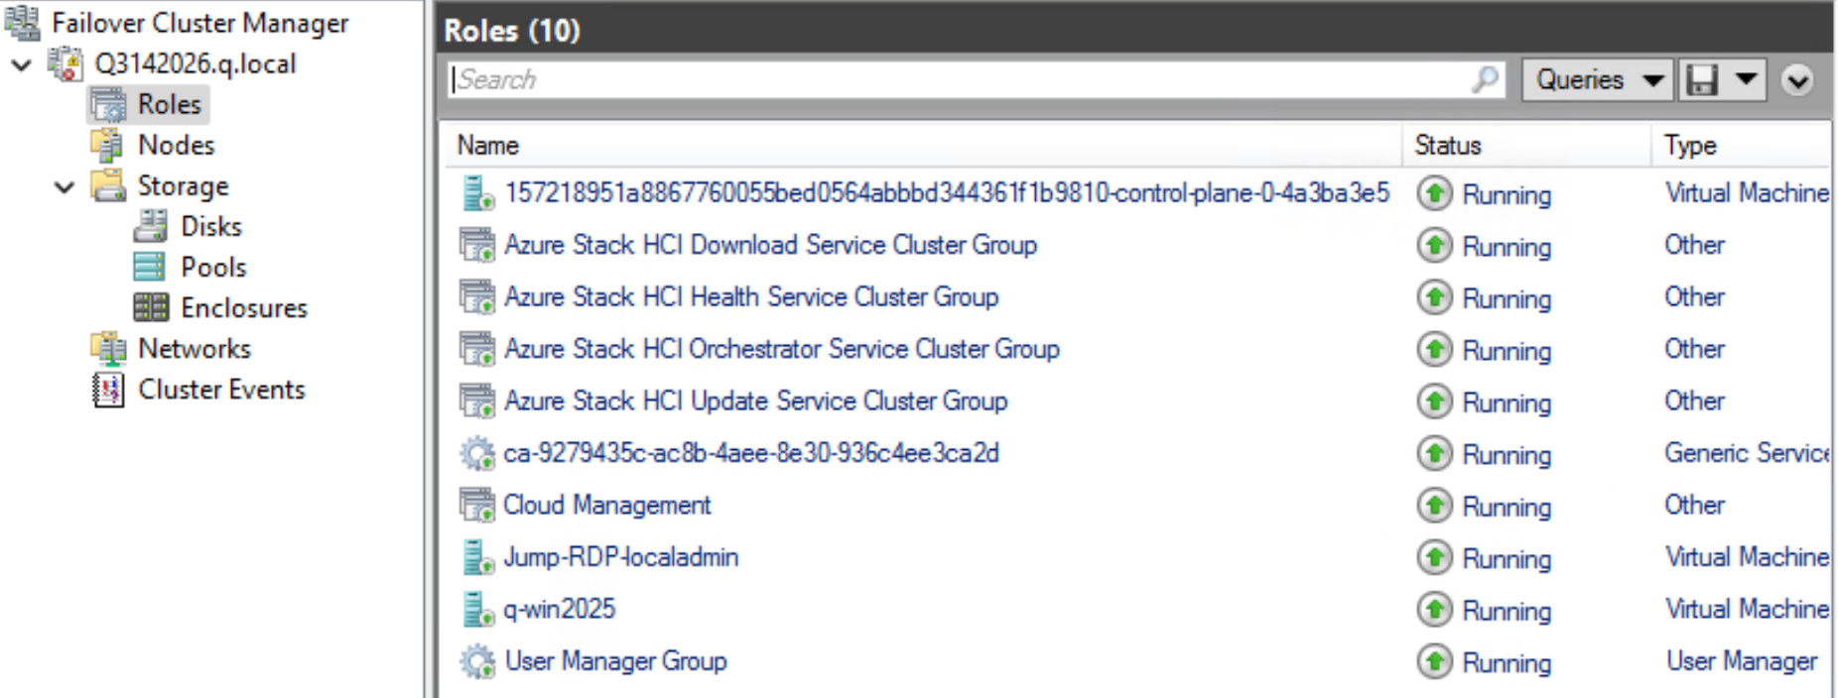Screen dimensions: 1838x698
Task: Click the save query floppy icon
Action: [x=1701, y=79]
